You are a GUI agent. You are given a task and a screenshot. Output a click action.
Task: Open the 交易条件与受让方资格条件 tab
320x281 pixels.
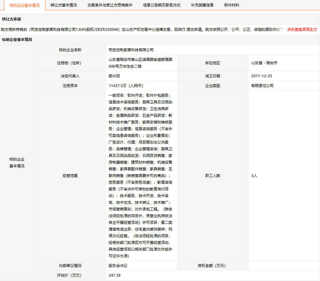(x=110, y=5)
